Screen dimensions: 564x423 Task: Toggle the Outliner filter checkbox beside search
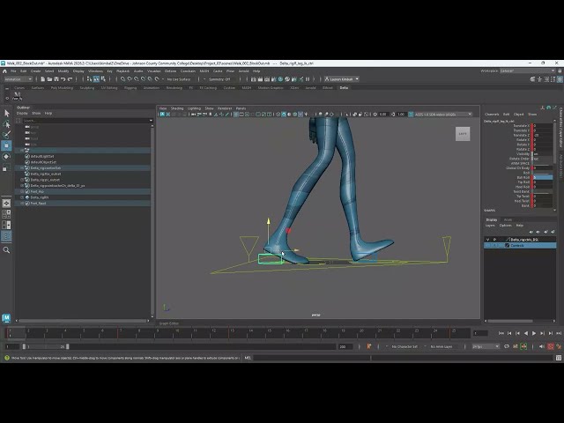(19, 121)
